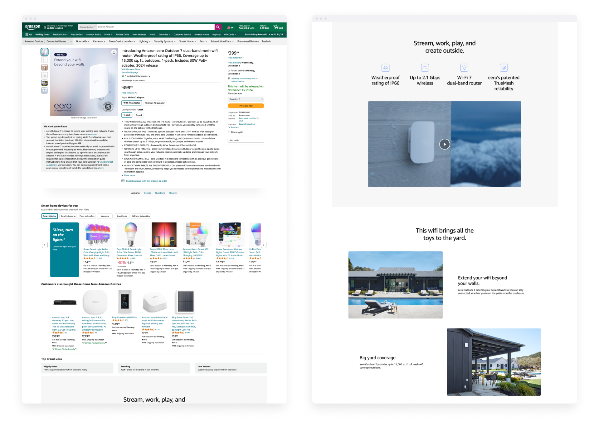Click the Pre-order now button
The height and width of the screenshot is (425, 599).
[246, 106]
